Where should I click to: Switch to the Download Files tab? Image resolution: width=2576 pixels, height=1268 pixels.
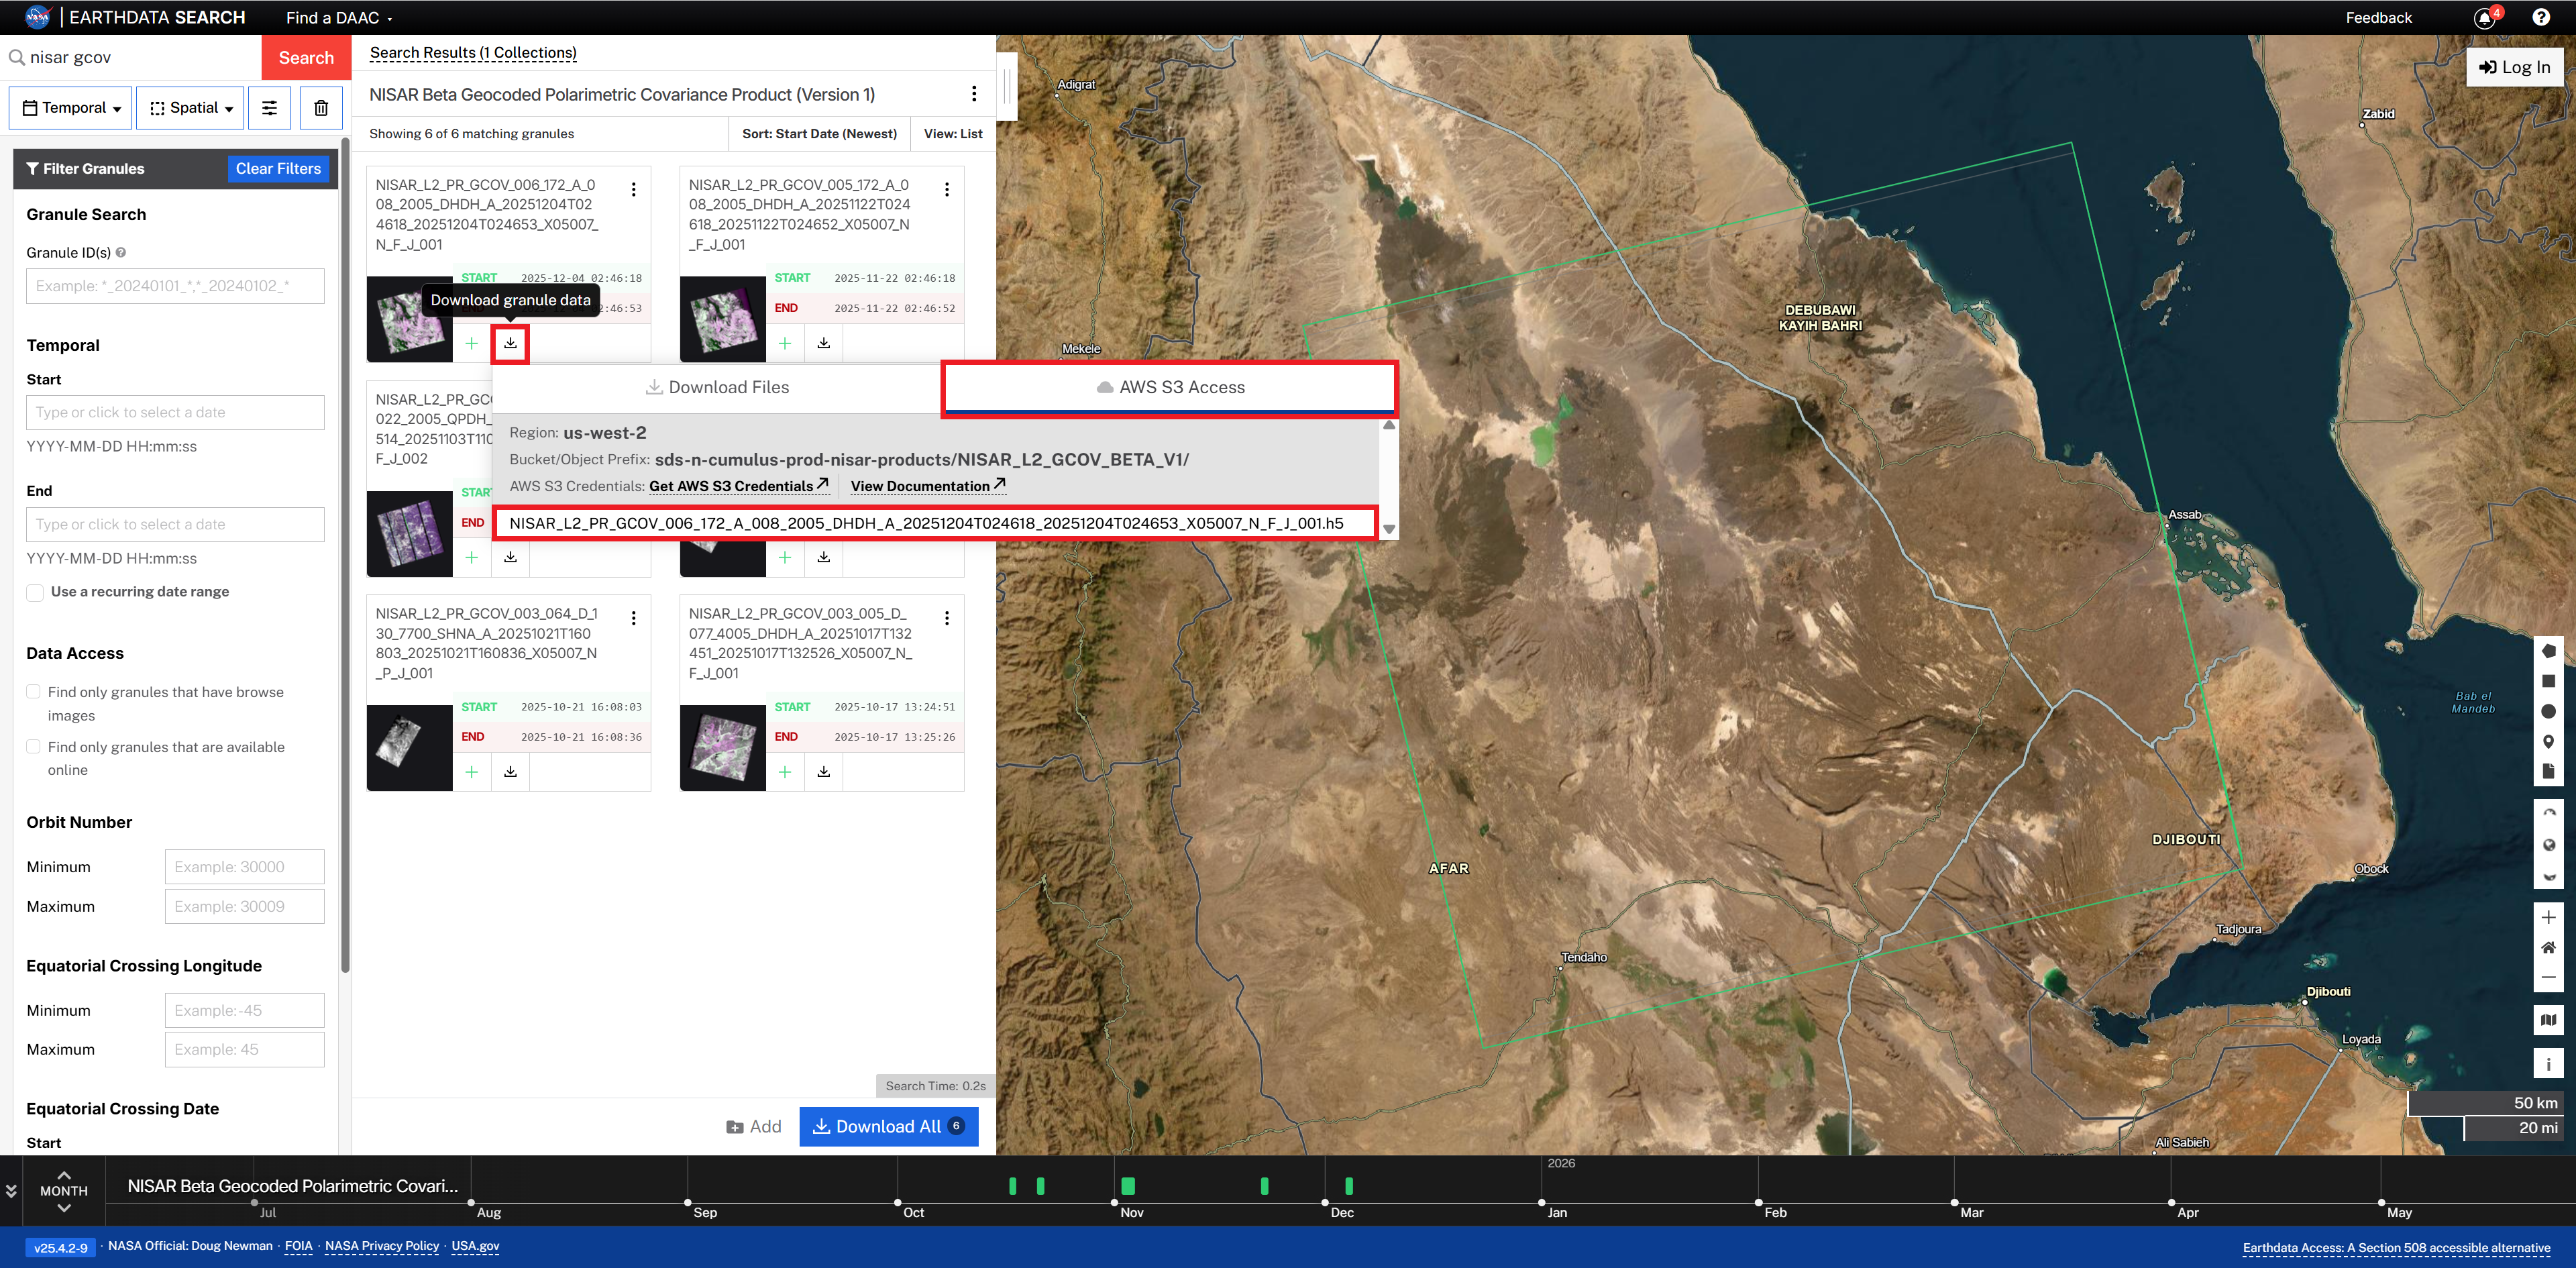(x=717, y=387)
